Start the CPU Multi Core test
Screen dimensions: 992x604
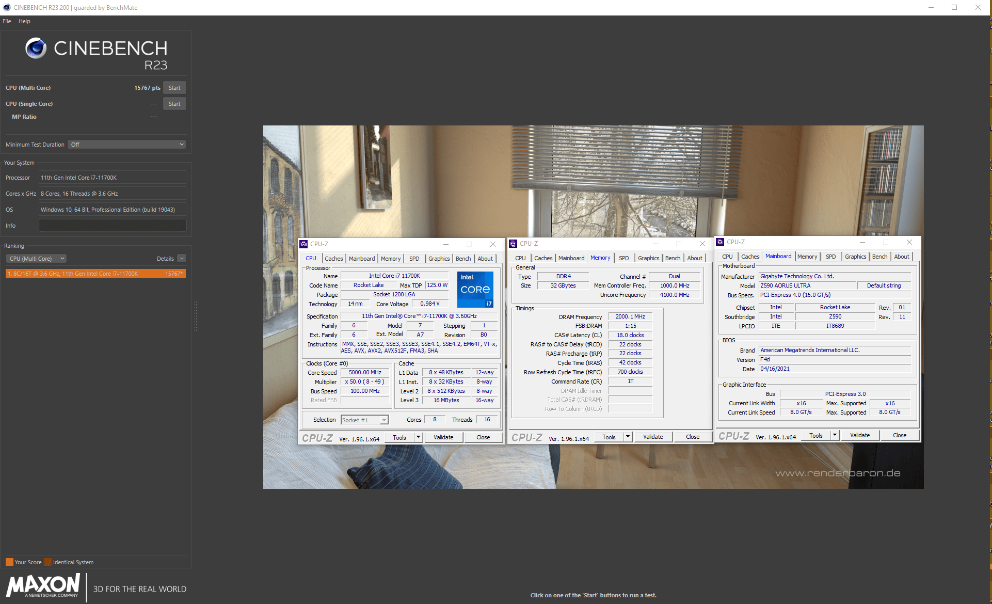coord(174,88)
